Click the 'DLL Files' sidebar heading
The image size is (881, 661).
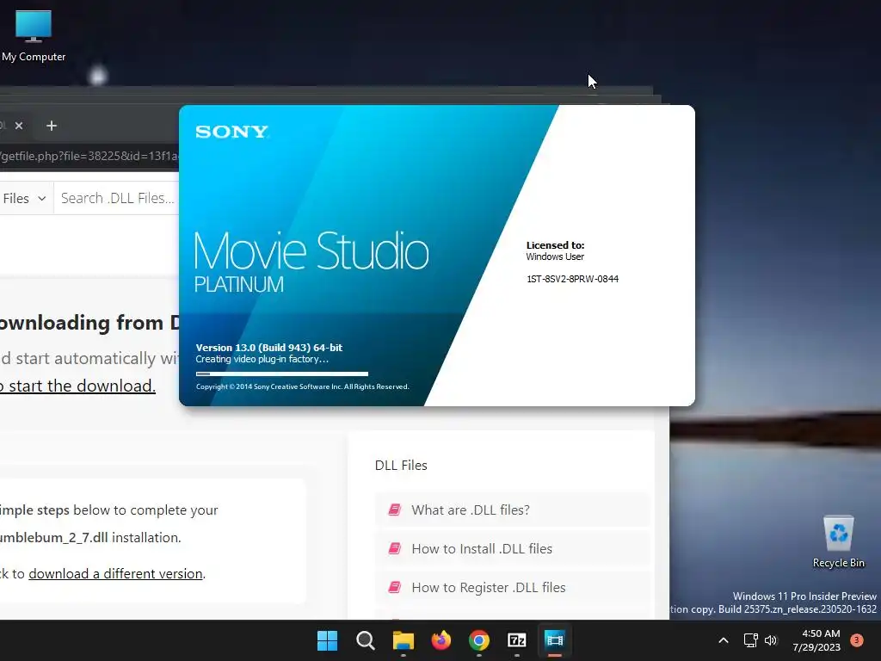401,466
